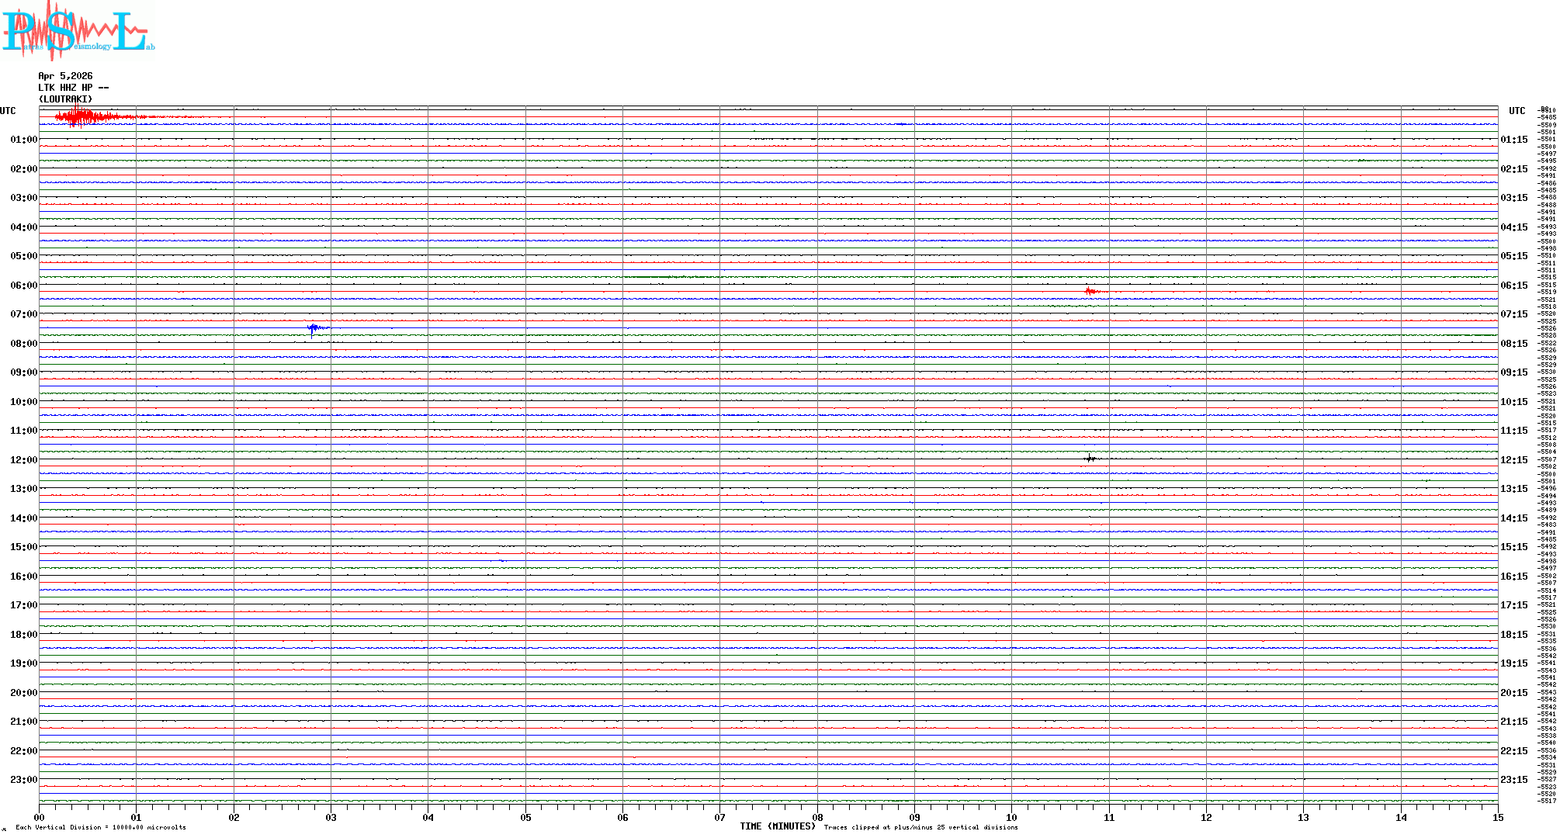The image size is (1560, 838).
Task: Click the small red event on the 06:00 row
Action: (x=1091, y=292)
